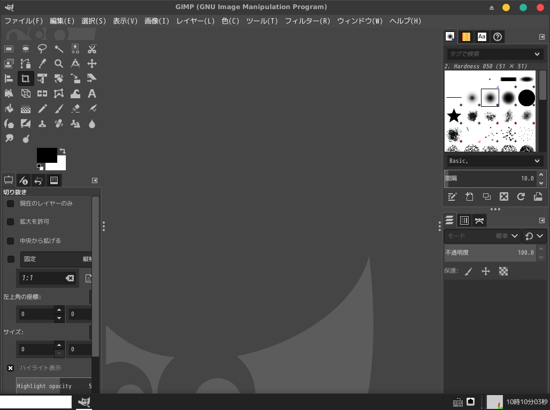Activate the Move tool
Viewport: 550px width, 410px height.
click(x=92, y=64)
